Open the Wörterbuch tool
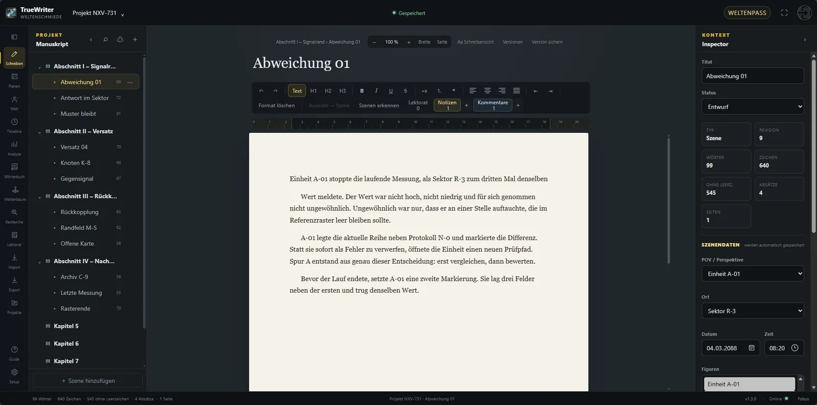The width and height of the screenshot is (817, 405). click(14, 170)
